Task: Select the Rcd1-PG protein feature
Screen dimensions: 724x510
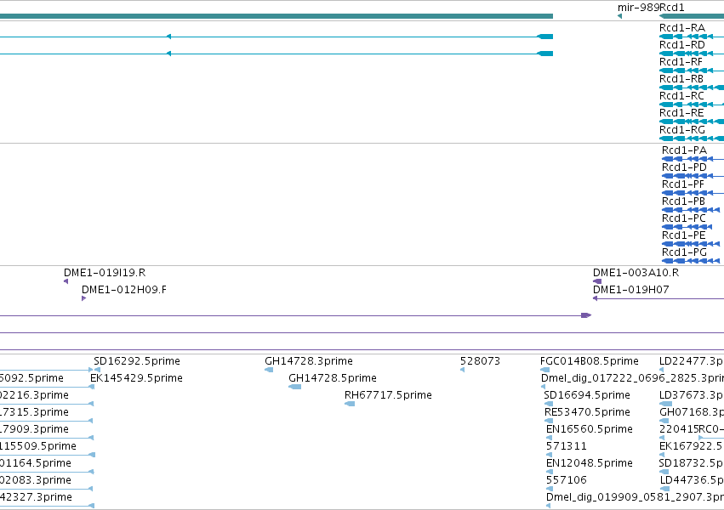Action: [x=691, y=261]
